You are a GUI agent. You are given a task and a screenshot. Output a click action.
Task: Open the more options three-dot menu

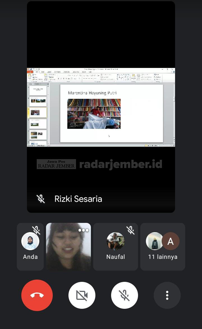(167, 295)
